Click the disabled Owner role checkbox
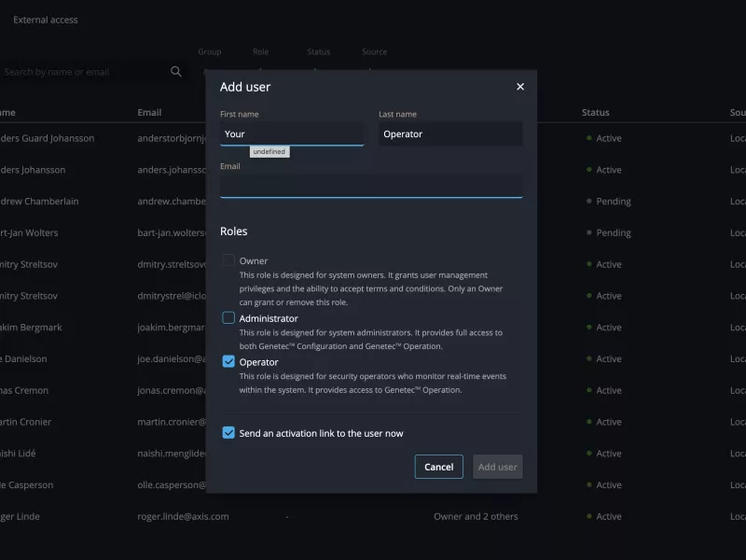This screenshot has width=746, height=560. [228, 260]
